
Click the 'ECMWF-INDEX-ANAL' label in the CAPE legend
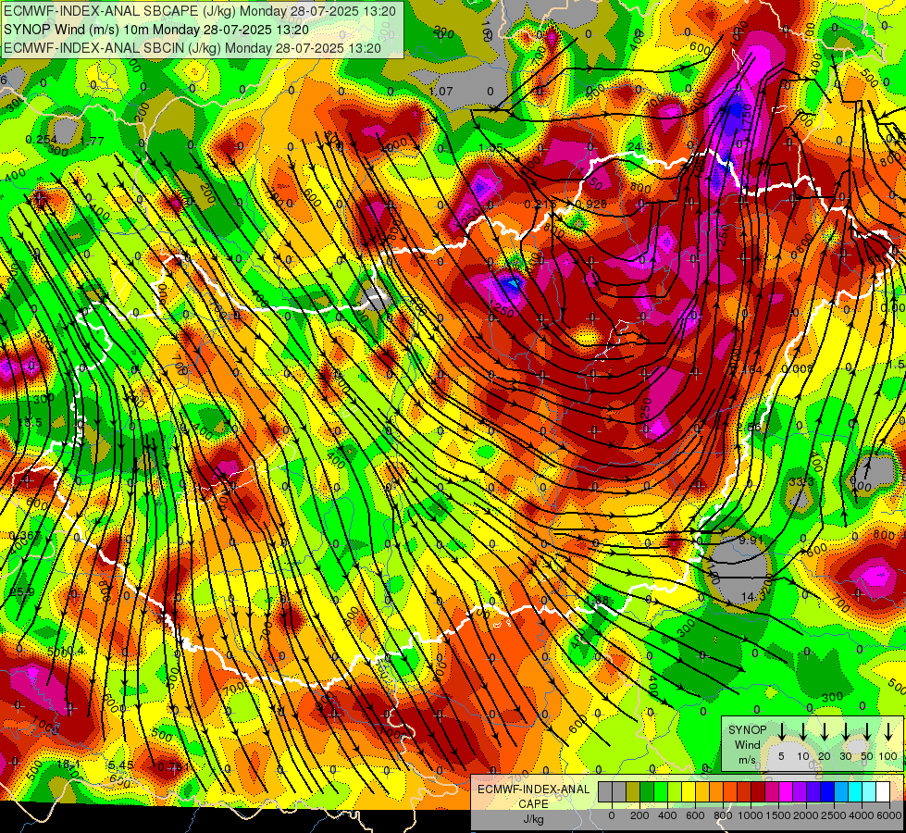tap(533, 789)
